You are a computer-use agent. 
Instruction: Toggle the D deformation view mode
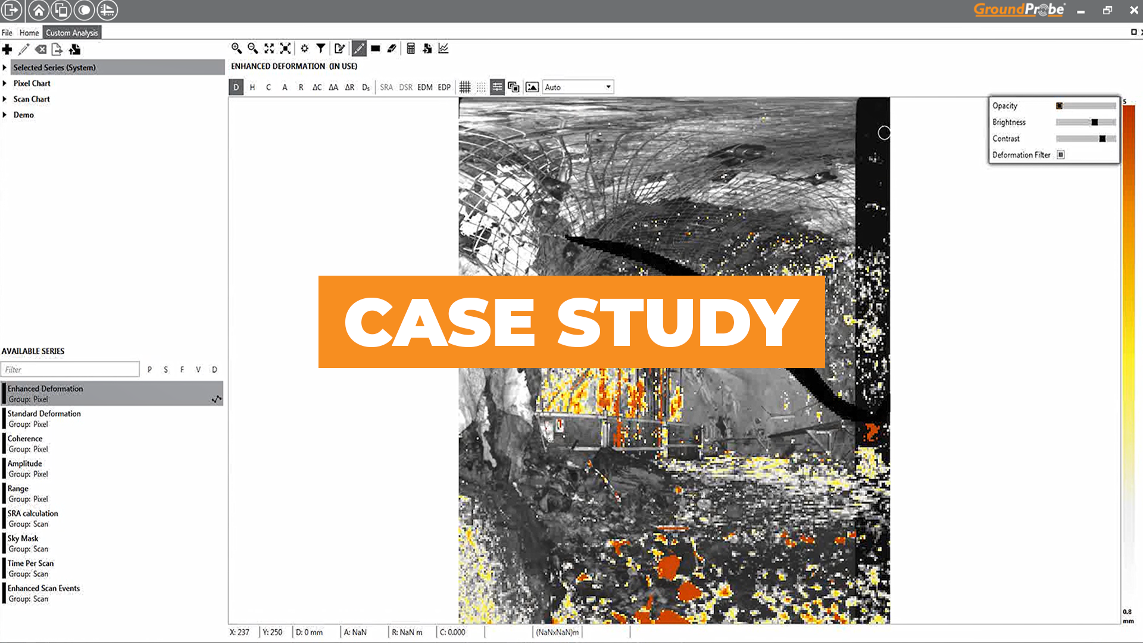(236, 87)
